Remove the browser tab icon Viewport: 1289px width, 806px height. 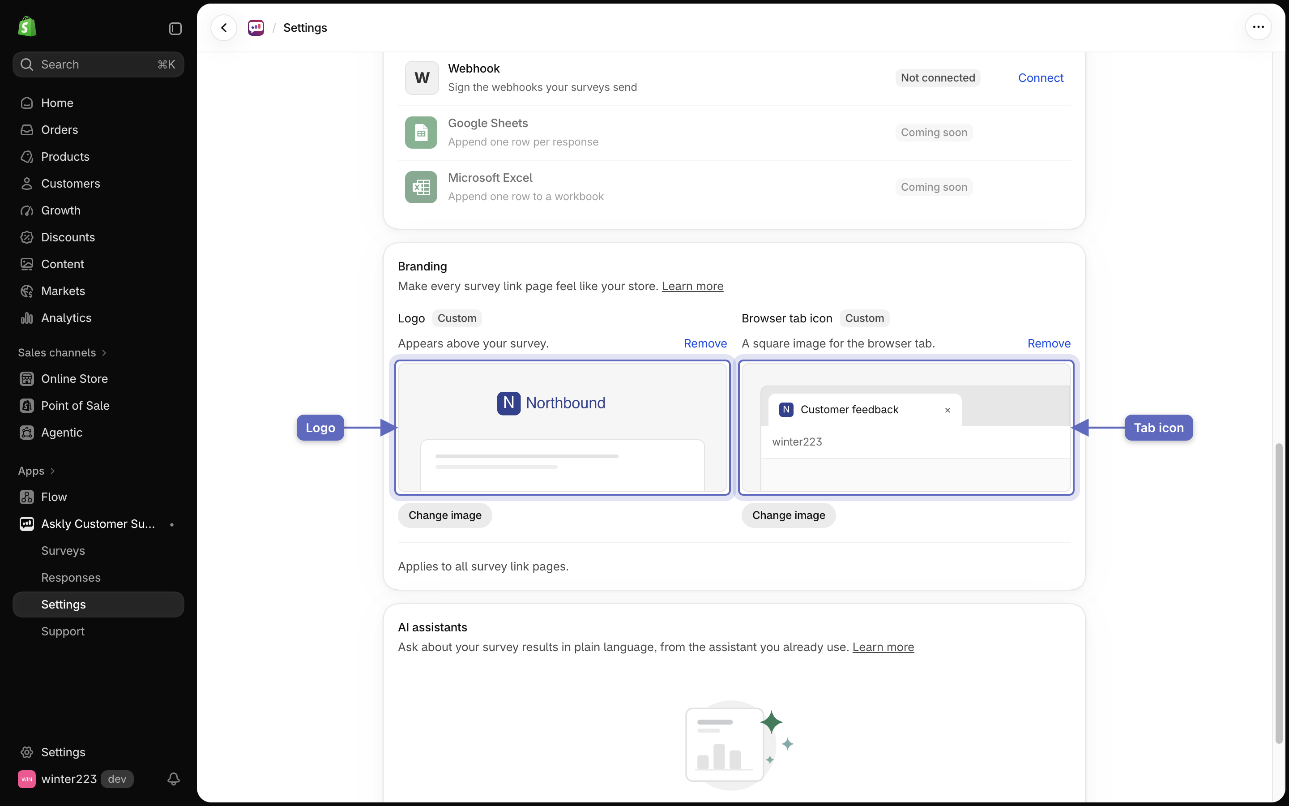click(x=1049, y=343)
